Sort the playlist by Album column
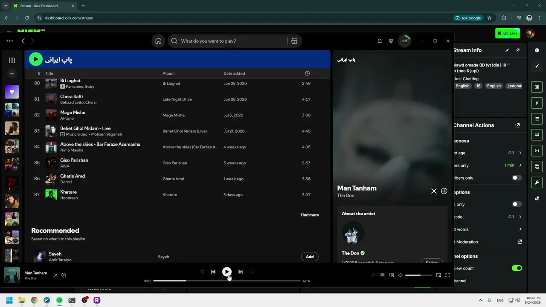 pyautogui.click(x=168, y=73)
